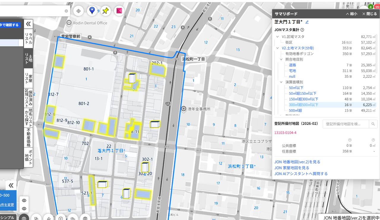The image size is (380, 220).
Task: Toggle the upper eye visibility icon
Action: pos(24,201)
